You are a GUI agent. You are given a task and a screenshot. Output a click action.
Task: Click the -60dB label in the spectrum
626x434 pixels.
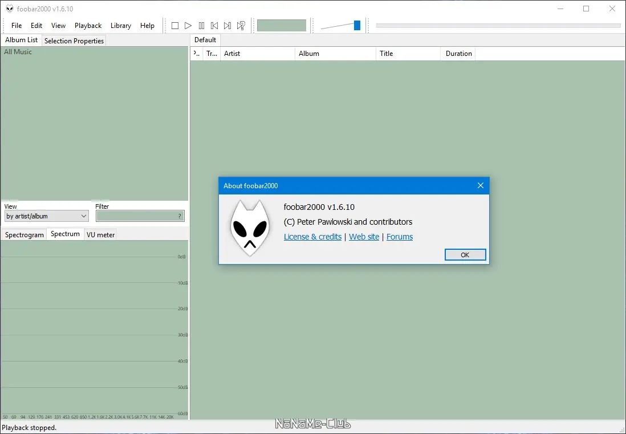[182, 413]
